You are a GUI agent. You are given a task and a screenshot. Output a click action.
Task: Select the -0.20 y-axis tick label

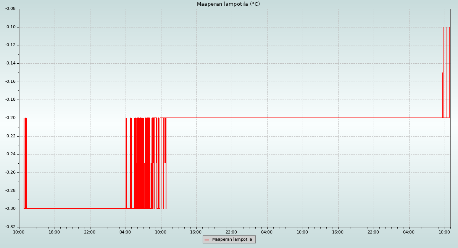click(x=10, y=118)
